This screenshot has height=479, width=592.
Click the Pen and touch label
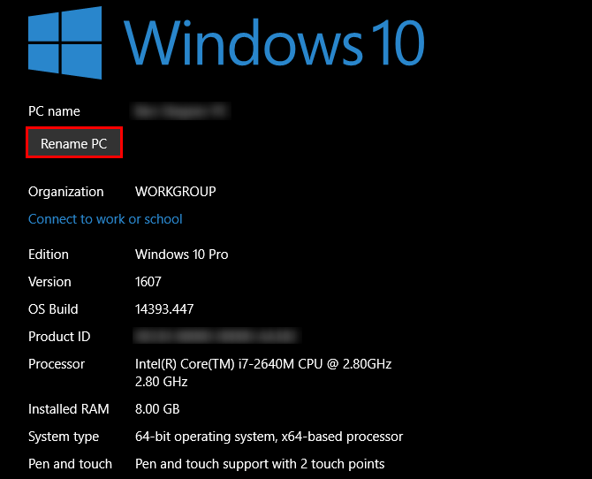(x=70, y=464)
